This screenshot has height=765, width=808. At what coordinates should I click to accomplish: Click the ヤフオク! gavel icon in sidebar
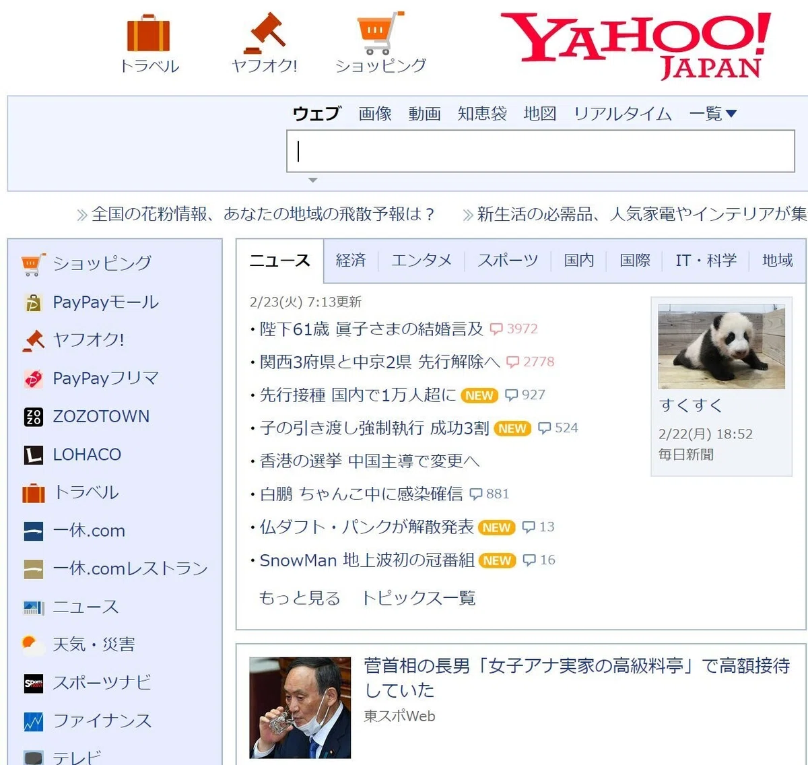[33, 340]
